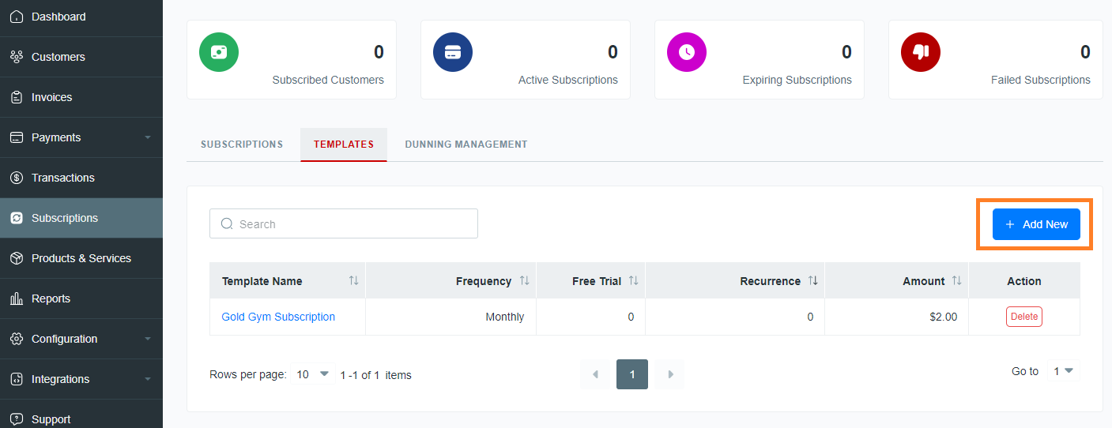Open Customers in the sidebar
This screenshot has height=428, width=1112.
(x=81, y=57)
